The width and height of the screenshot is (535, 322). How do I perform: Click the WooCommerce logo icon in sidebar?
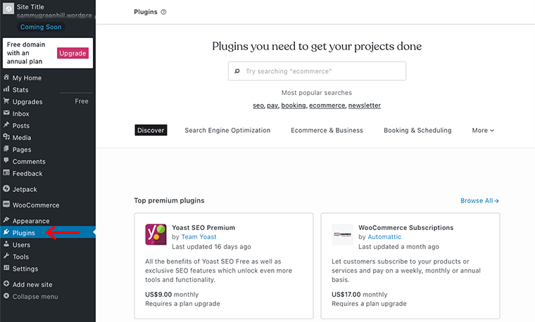click(x=6, y=205)
